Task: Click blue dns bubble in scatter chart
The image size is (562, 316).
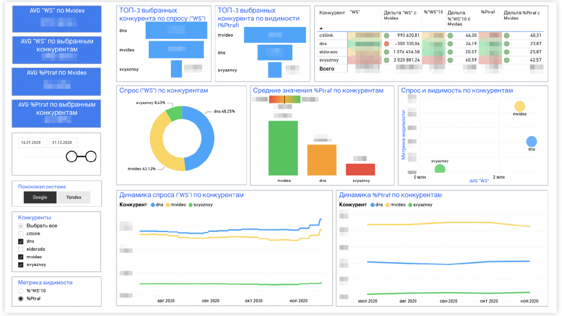Action: pyautogui.click(x=532, y=141)
